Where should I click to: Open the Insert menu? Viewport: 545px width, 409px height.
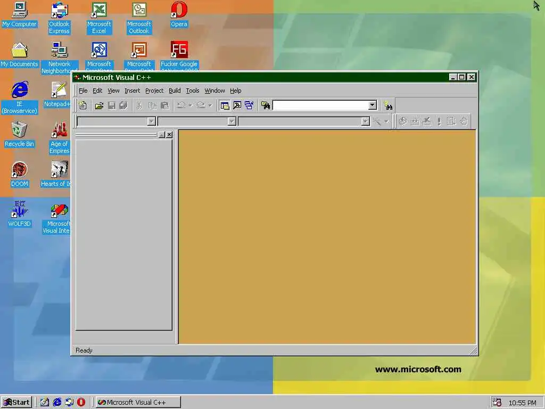[x=132, y=91]
